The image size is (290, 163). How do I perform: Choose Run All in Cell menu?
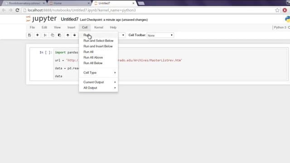98,52
